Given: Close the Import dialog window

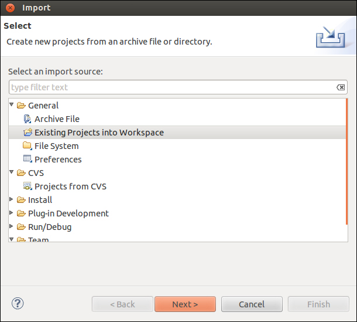Looking at the screenshot, I should click(10, 8).
